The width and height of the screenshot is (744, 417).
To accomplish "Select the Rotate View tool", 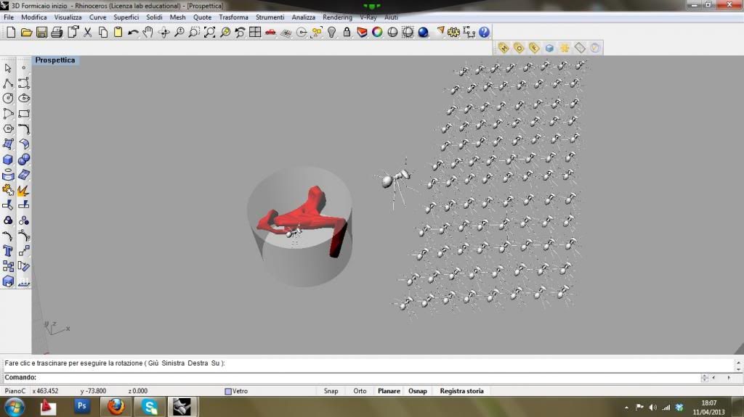I will (164, 32).
